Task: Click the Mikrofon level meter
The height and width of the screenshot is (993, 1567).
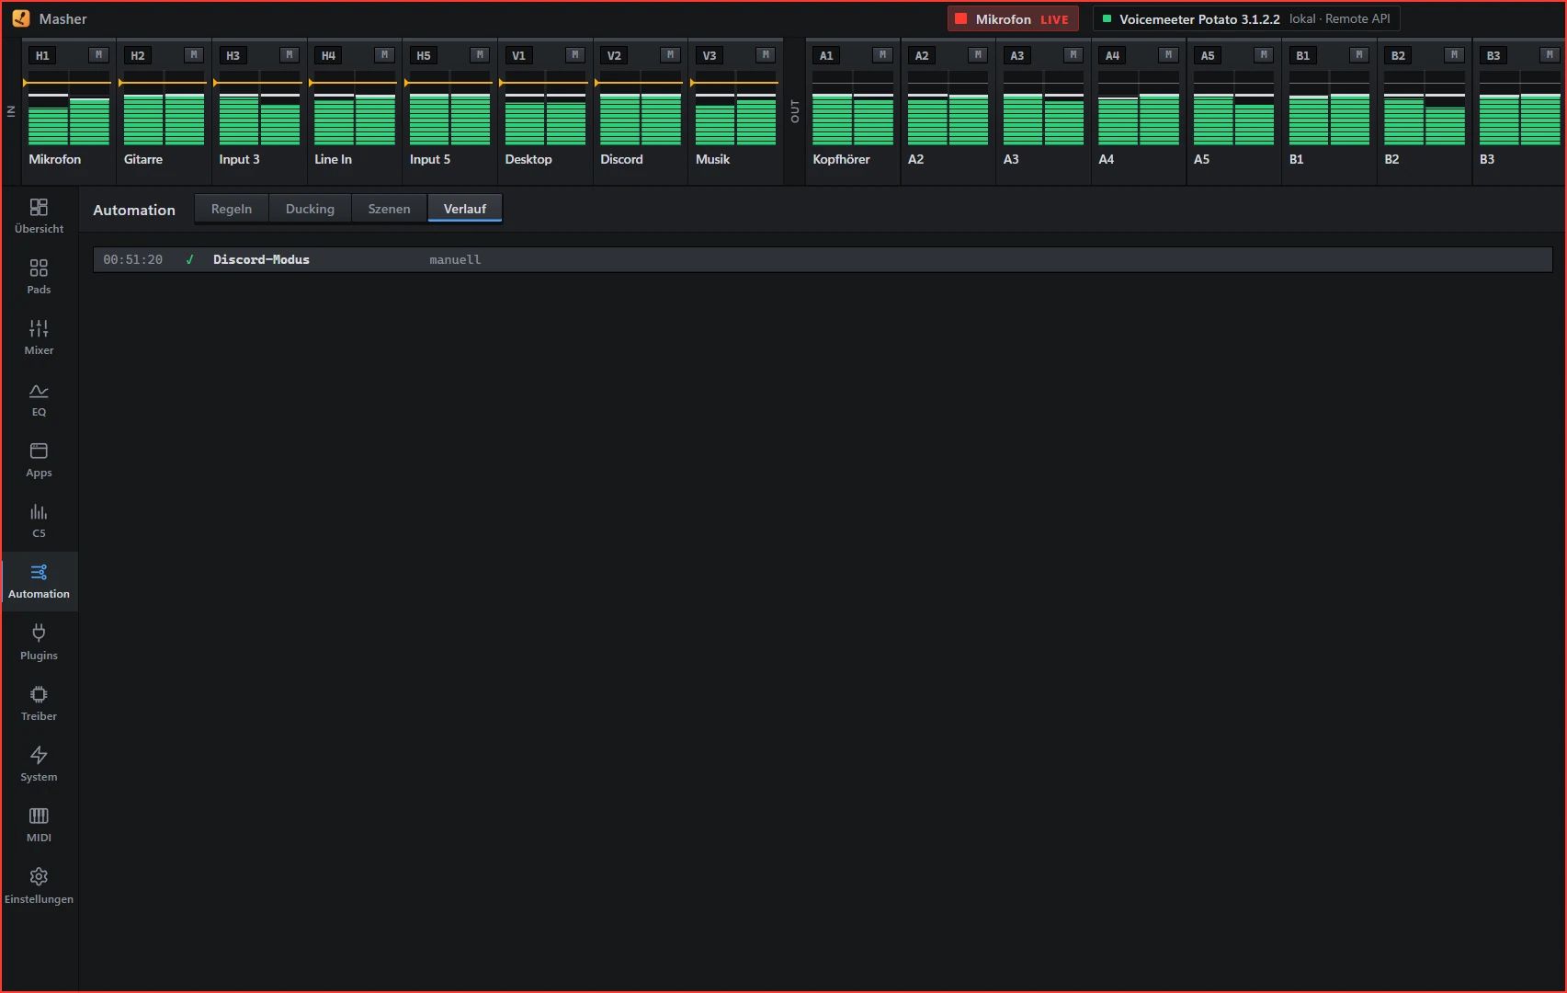Action: coord(69,108)
